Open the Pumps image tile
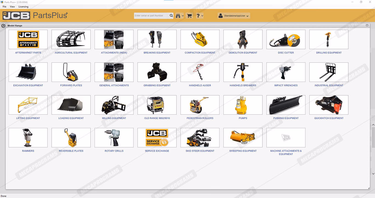The width and height of the screenshot is (375, 198). 243,105
